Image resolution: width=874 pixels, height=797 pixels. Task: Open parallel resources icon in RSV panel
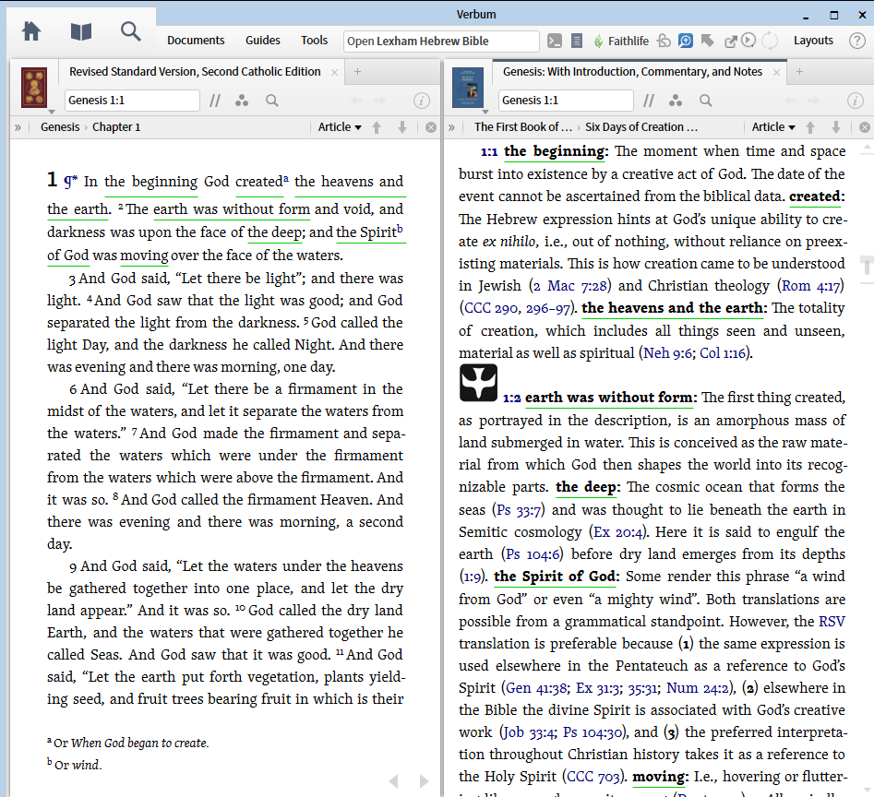pos(215,101)
